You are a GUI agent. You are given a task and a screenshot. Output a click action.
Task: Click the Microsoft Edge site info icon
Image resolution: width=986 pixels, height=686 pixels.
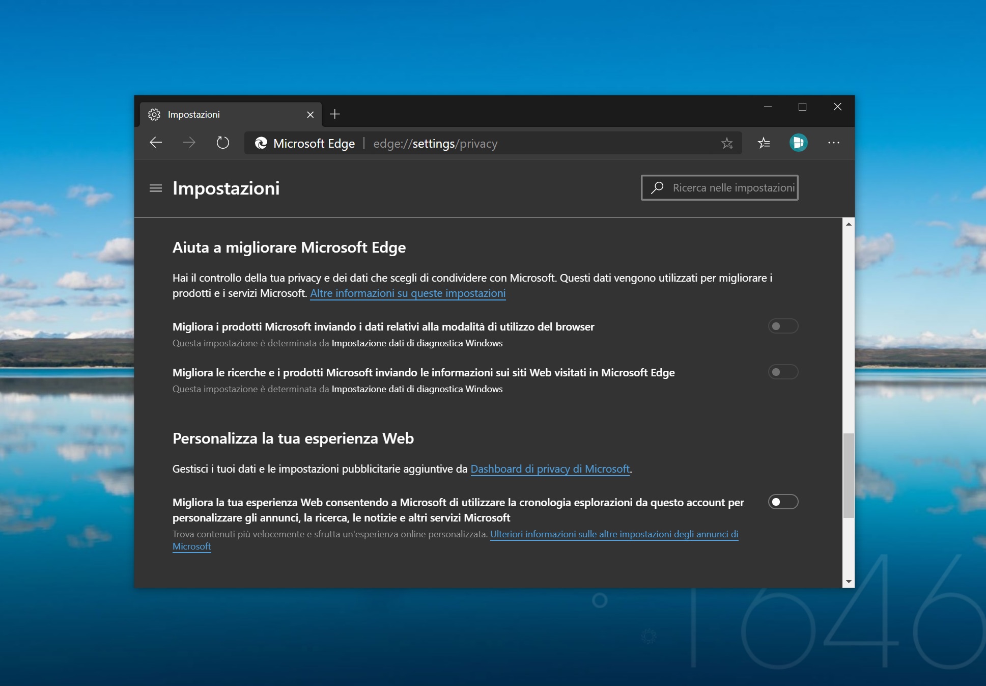pyautogui.click(x=261, y=143)
